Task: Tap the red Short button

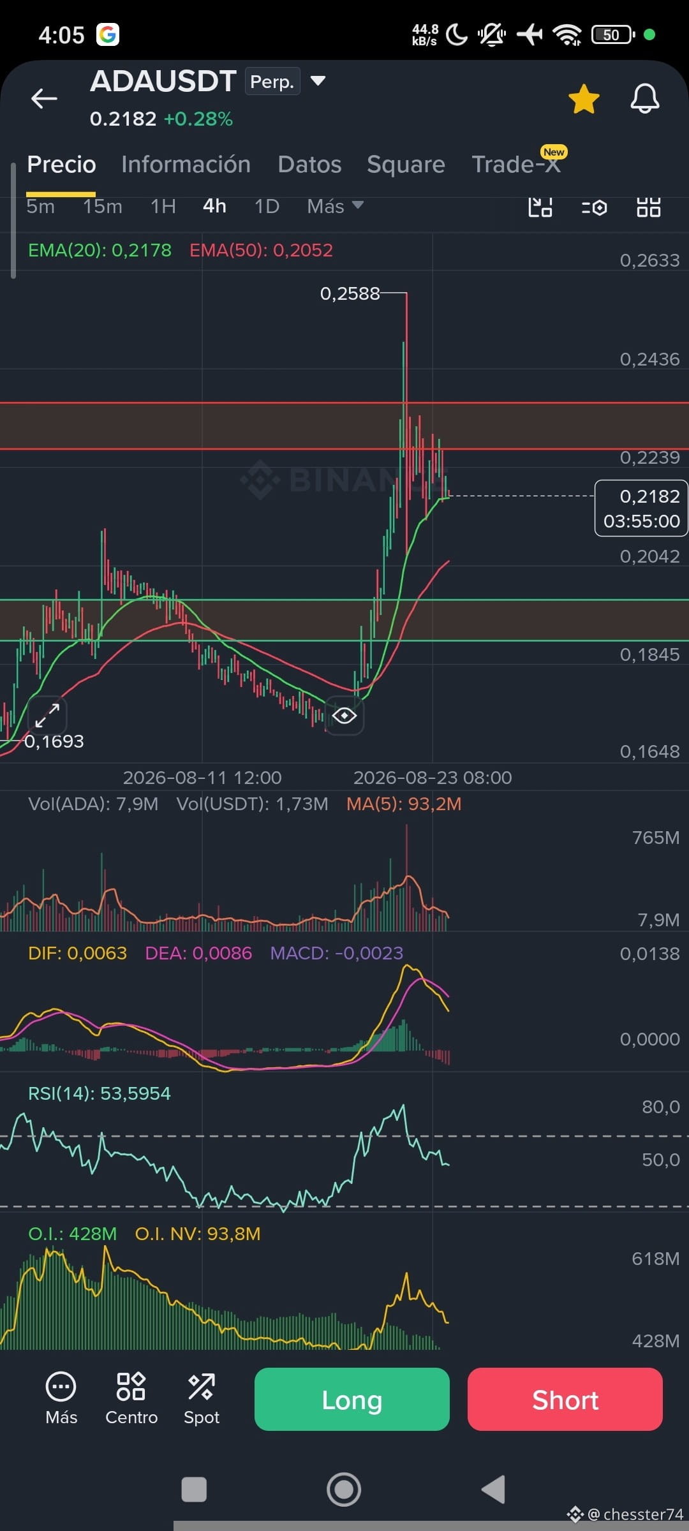Action: [565, 1399]
